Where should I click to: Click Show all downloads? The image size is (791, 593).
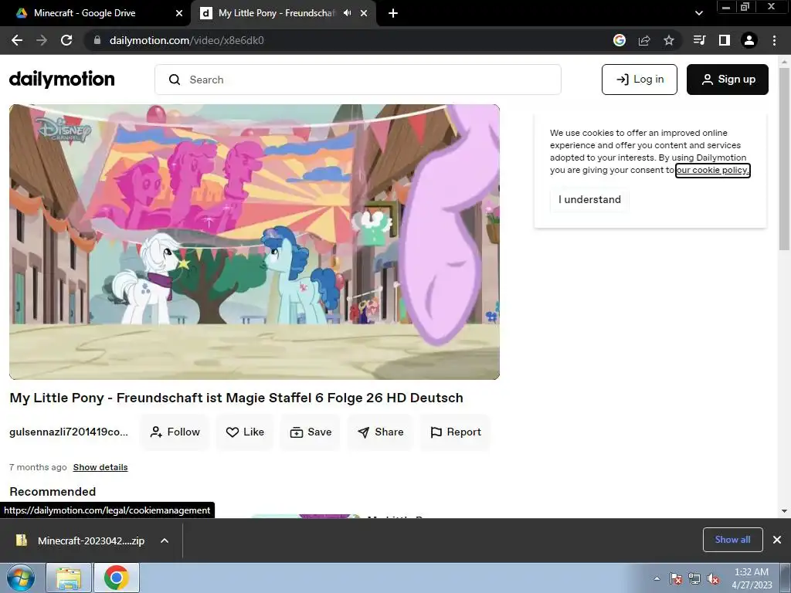[732, 540]
